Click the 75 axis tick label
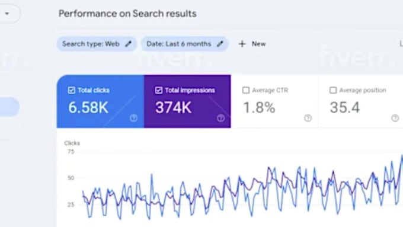Viewport: 403px width, 227px height. pyautogui.click(x=71, y=152)
